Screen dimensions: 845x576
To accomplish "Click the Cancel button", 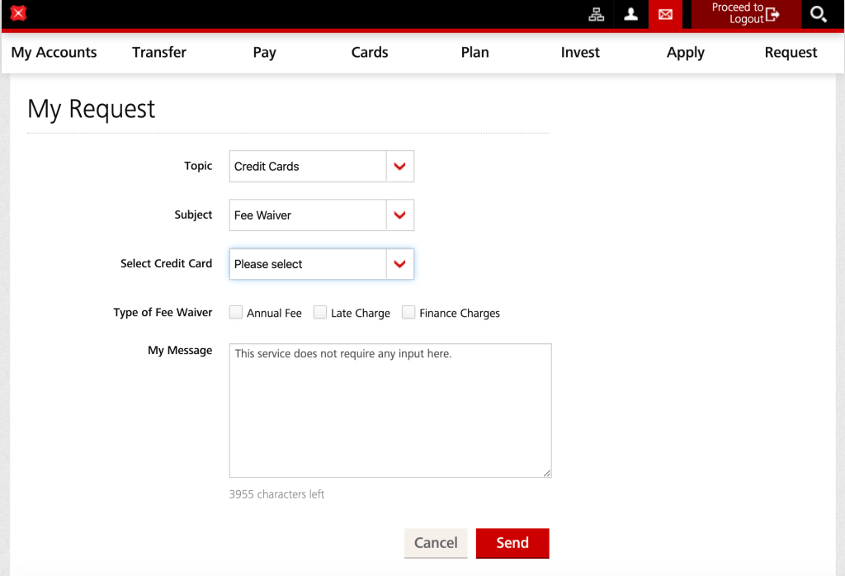I will pyautogui.click(x=436, y=543).
